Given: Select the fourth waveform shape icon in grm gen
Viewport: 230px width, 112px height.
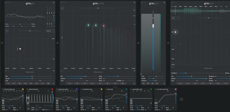Looking at the screenshot, I should (x=54, y=26).
